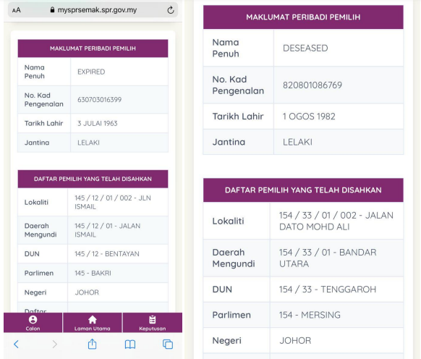
Task: Select birth date 3 JULAI 1963
Action: (98, 123)
